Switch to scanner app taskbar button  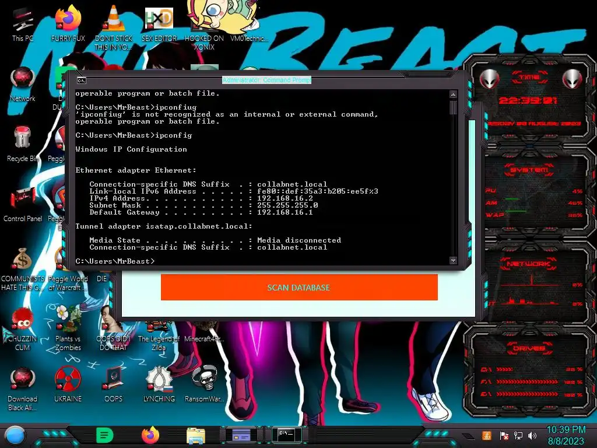[x=241, y=435]
